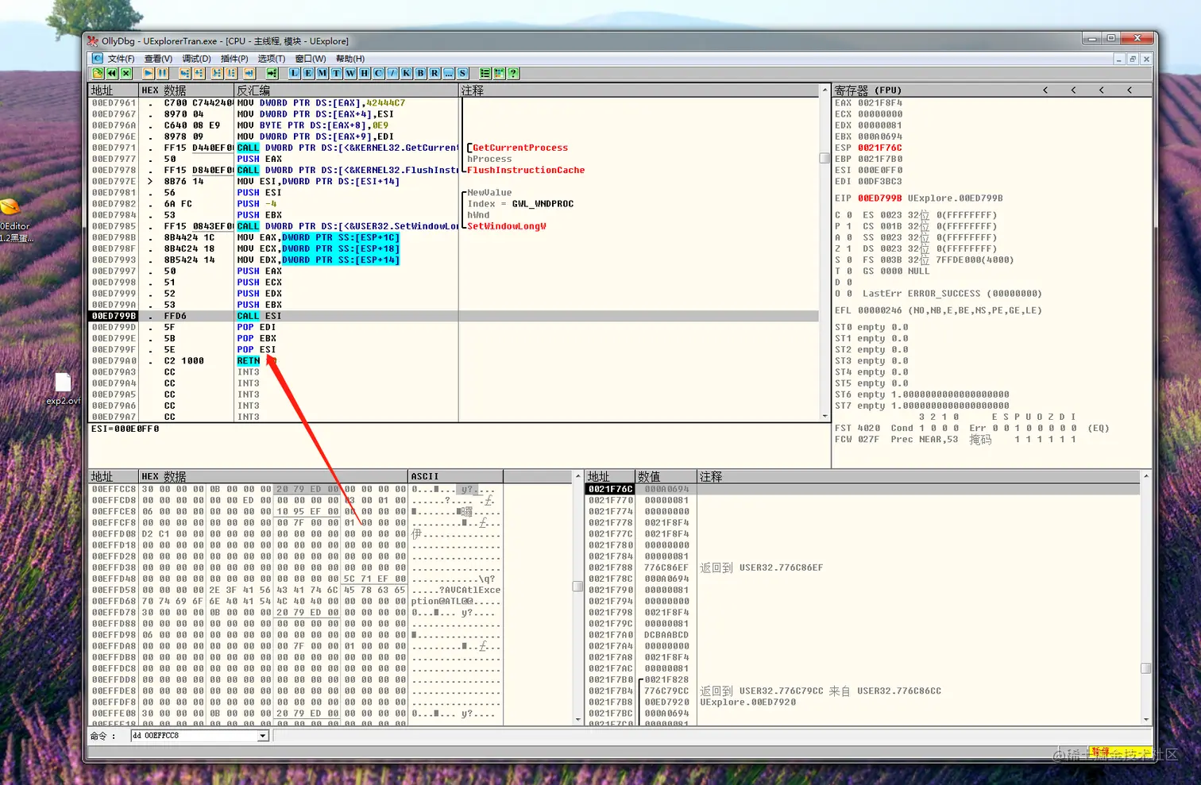Click the Trace over toolbar icon
The height and width of the screenshot is (785, 1201).
click(x=231, y=73)
